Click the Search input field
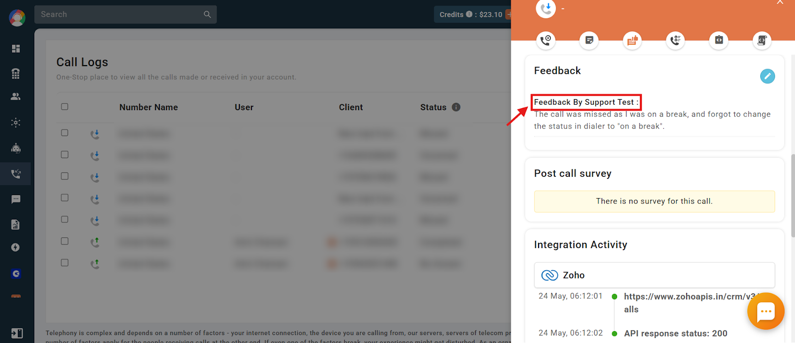Viewport: 795px width, 343px height. click(125, 14)
